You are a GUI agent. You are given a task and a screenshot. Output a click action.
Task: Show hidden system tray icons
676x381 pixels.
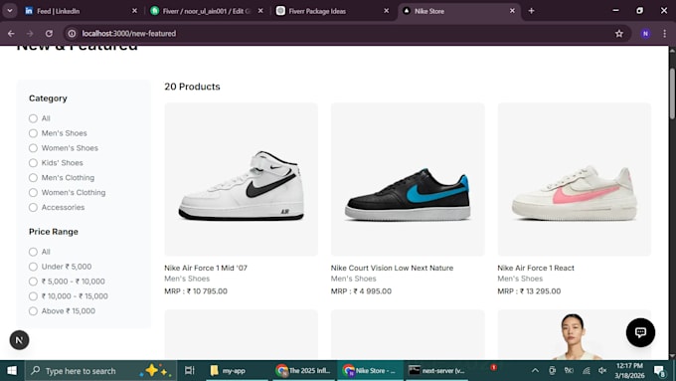(535, 371)
